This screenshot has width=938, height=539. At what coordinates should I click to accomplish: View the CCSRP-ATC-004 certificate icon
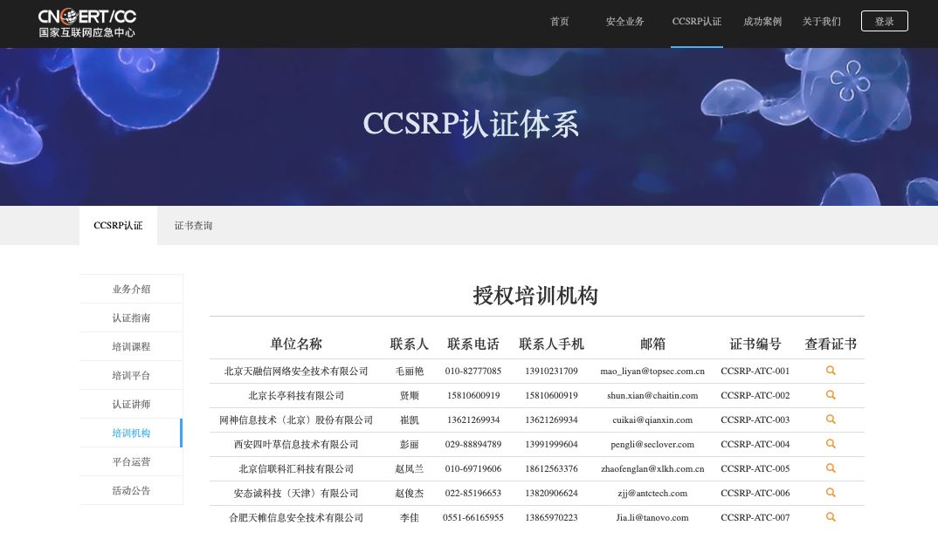(831, 444)
